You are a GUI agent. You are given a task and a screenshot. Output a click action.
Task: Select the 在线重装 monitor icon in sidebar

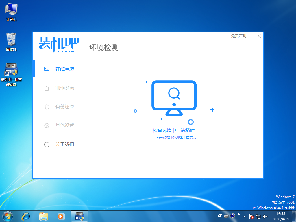47,69
